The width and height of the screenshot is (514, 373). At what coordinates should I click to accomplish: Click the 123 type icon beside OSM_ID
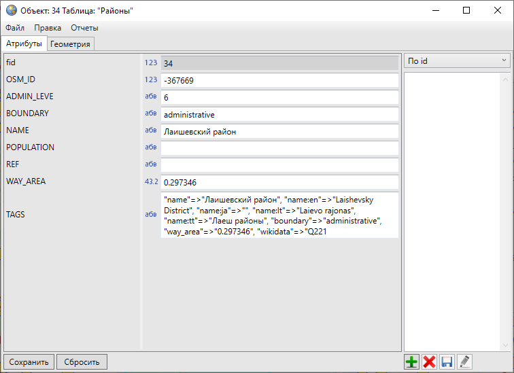coord(150,80)
